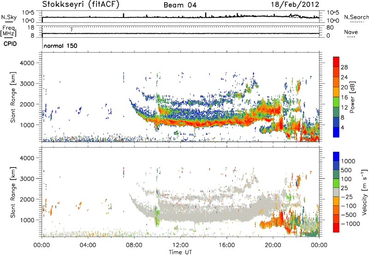Click the red bottom of velocity colorbar
The height and width of the screenshot is (255, 369).
[x=336, y=228]
